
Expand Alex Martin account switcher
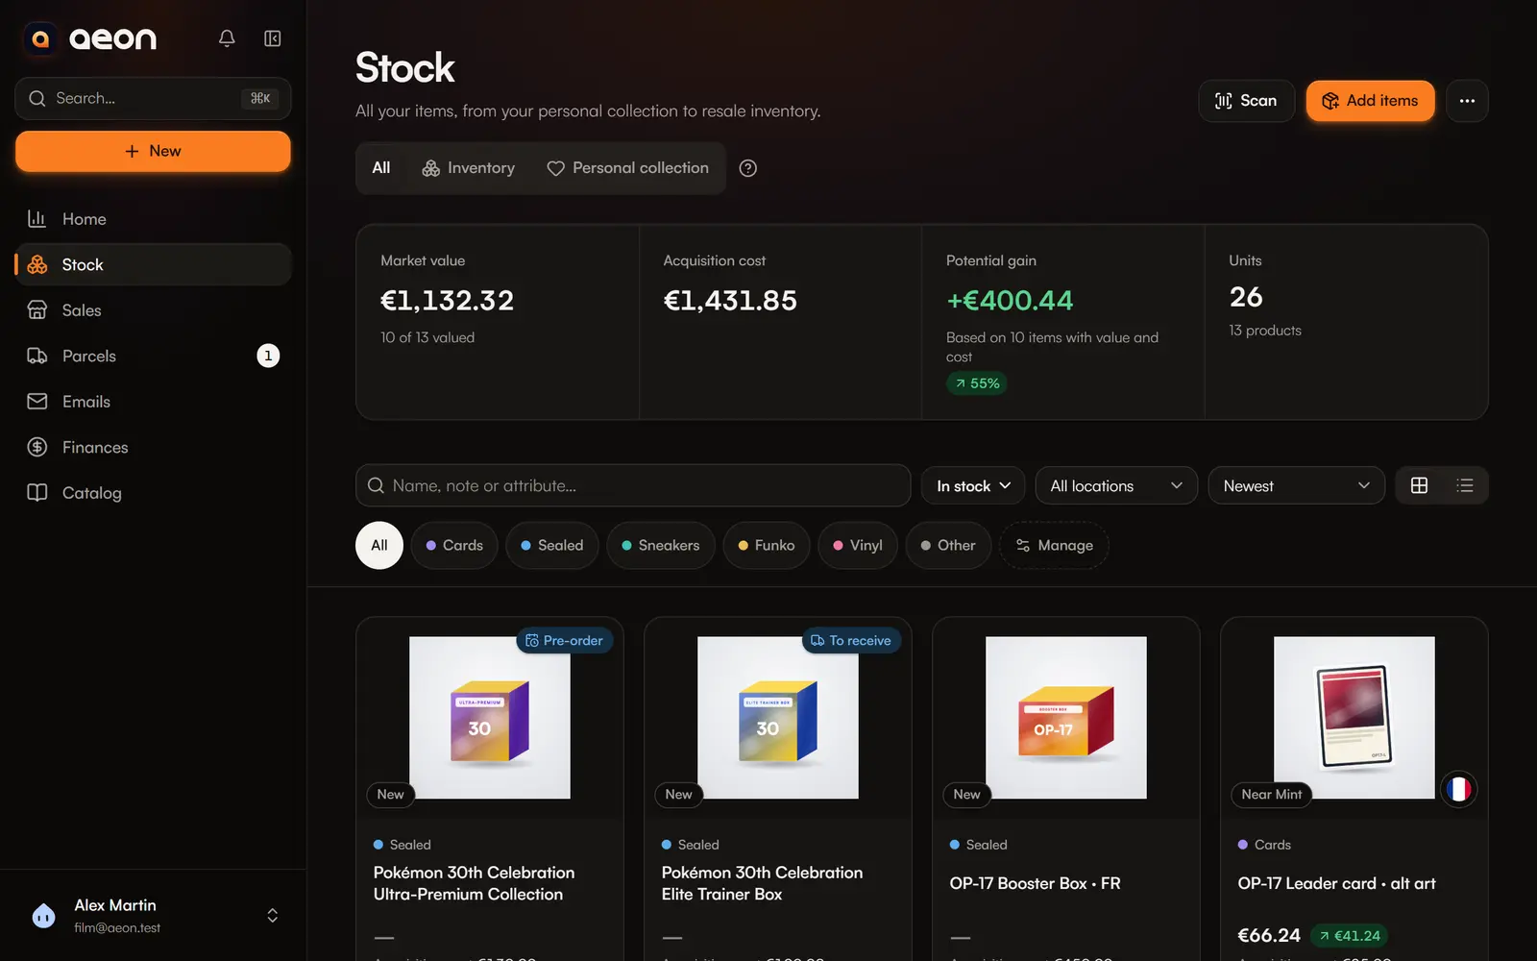pyautogui.click(x=273, y=915)
